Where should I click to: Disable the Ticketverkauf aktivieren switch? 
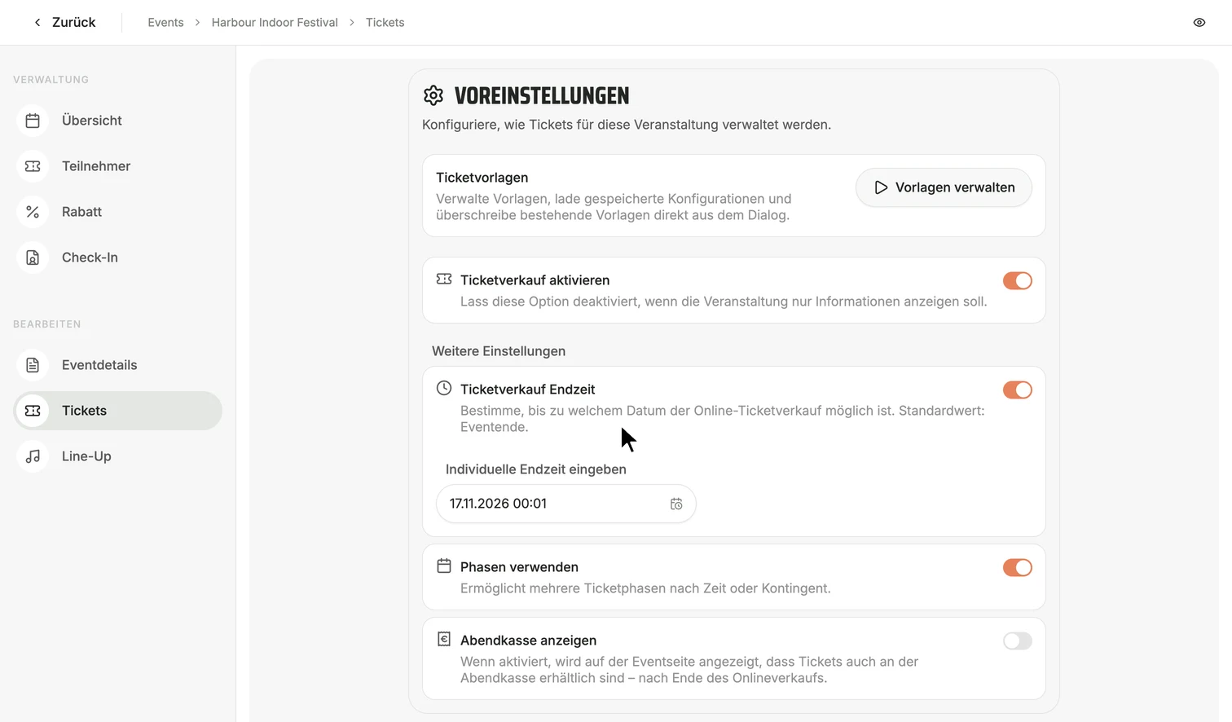point(1018,281)
